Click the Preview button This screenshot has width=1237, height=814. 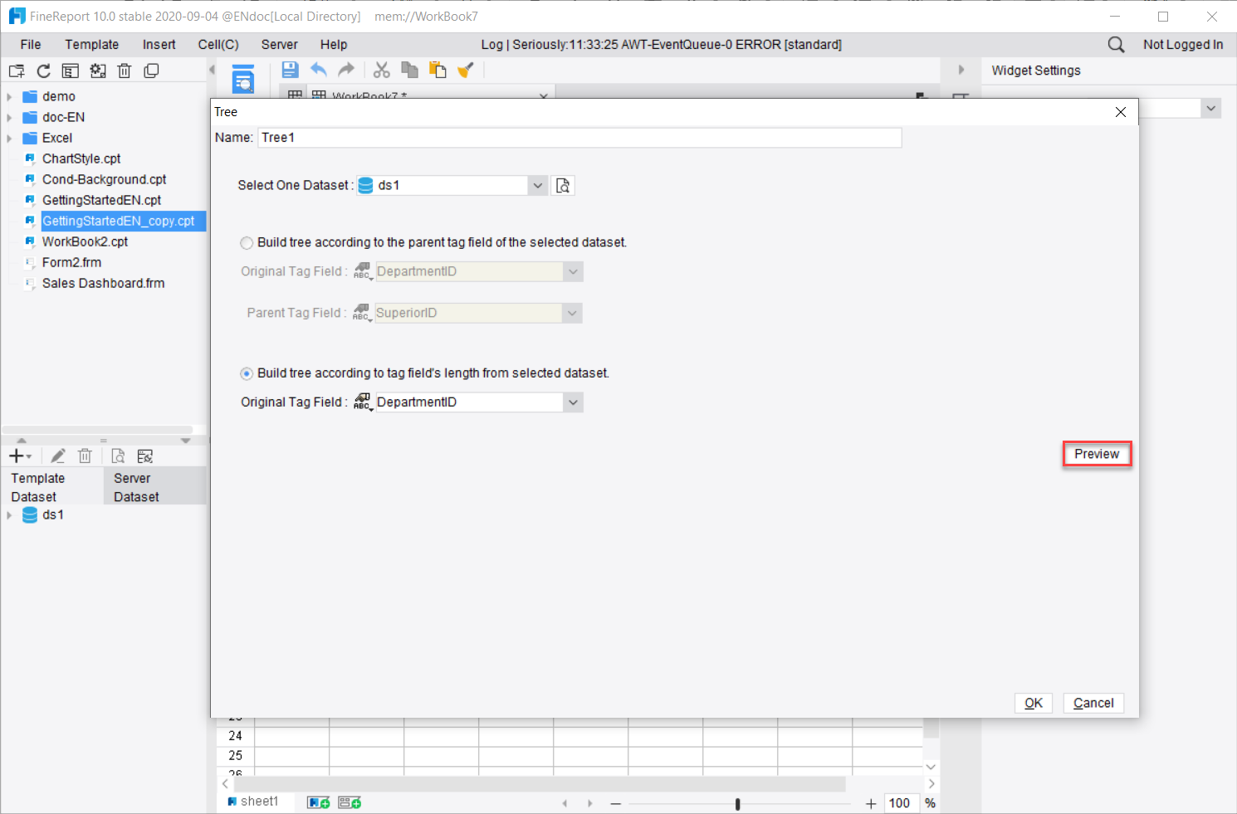click(x=1097, y=453)
